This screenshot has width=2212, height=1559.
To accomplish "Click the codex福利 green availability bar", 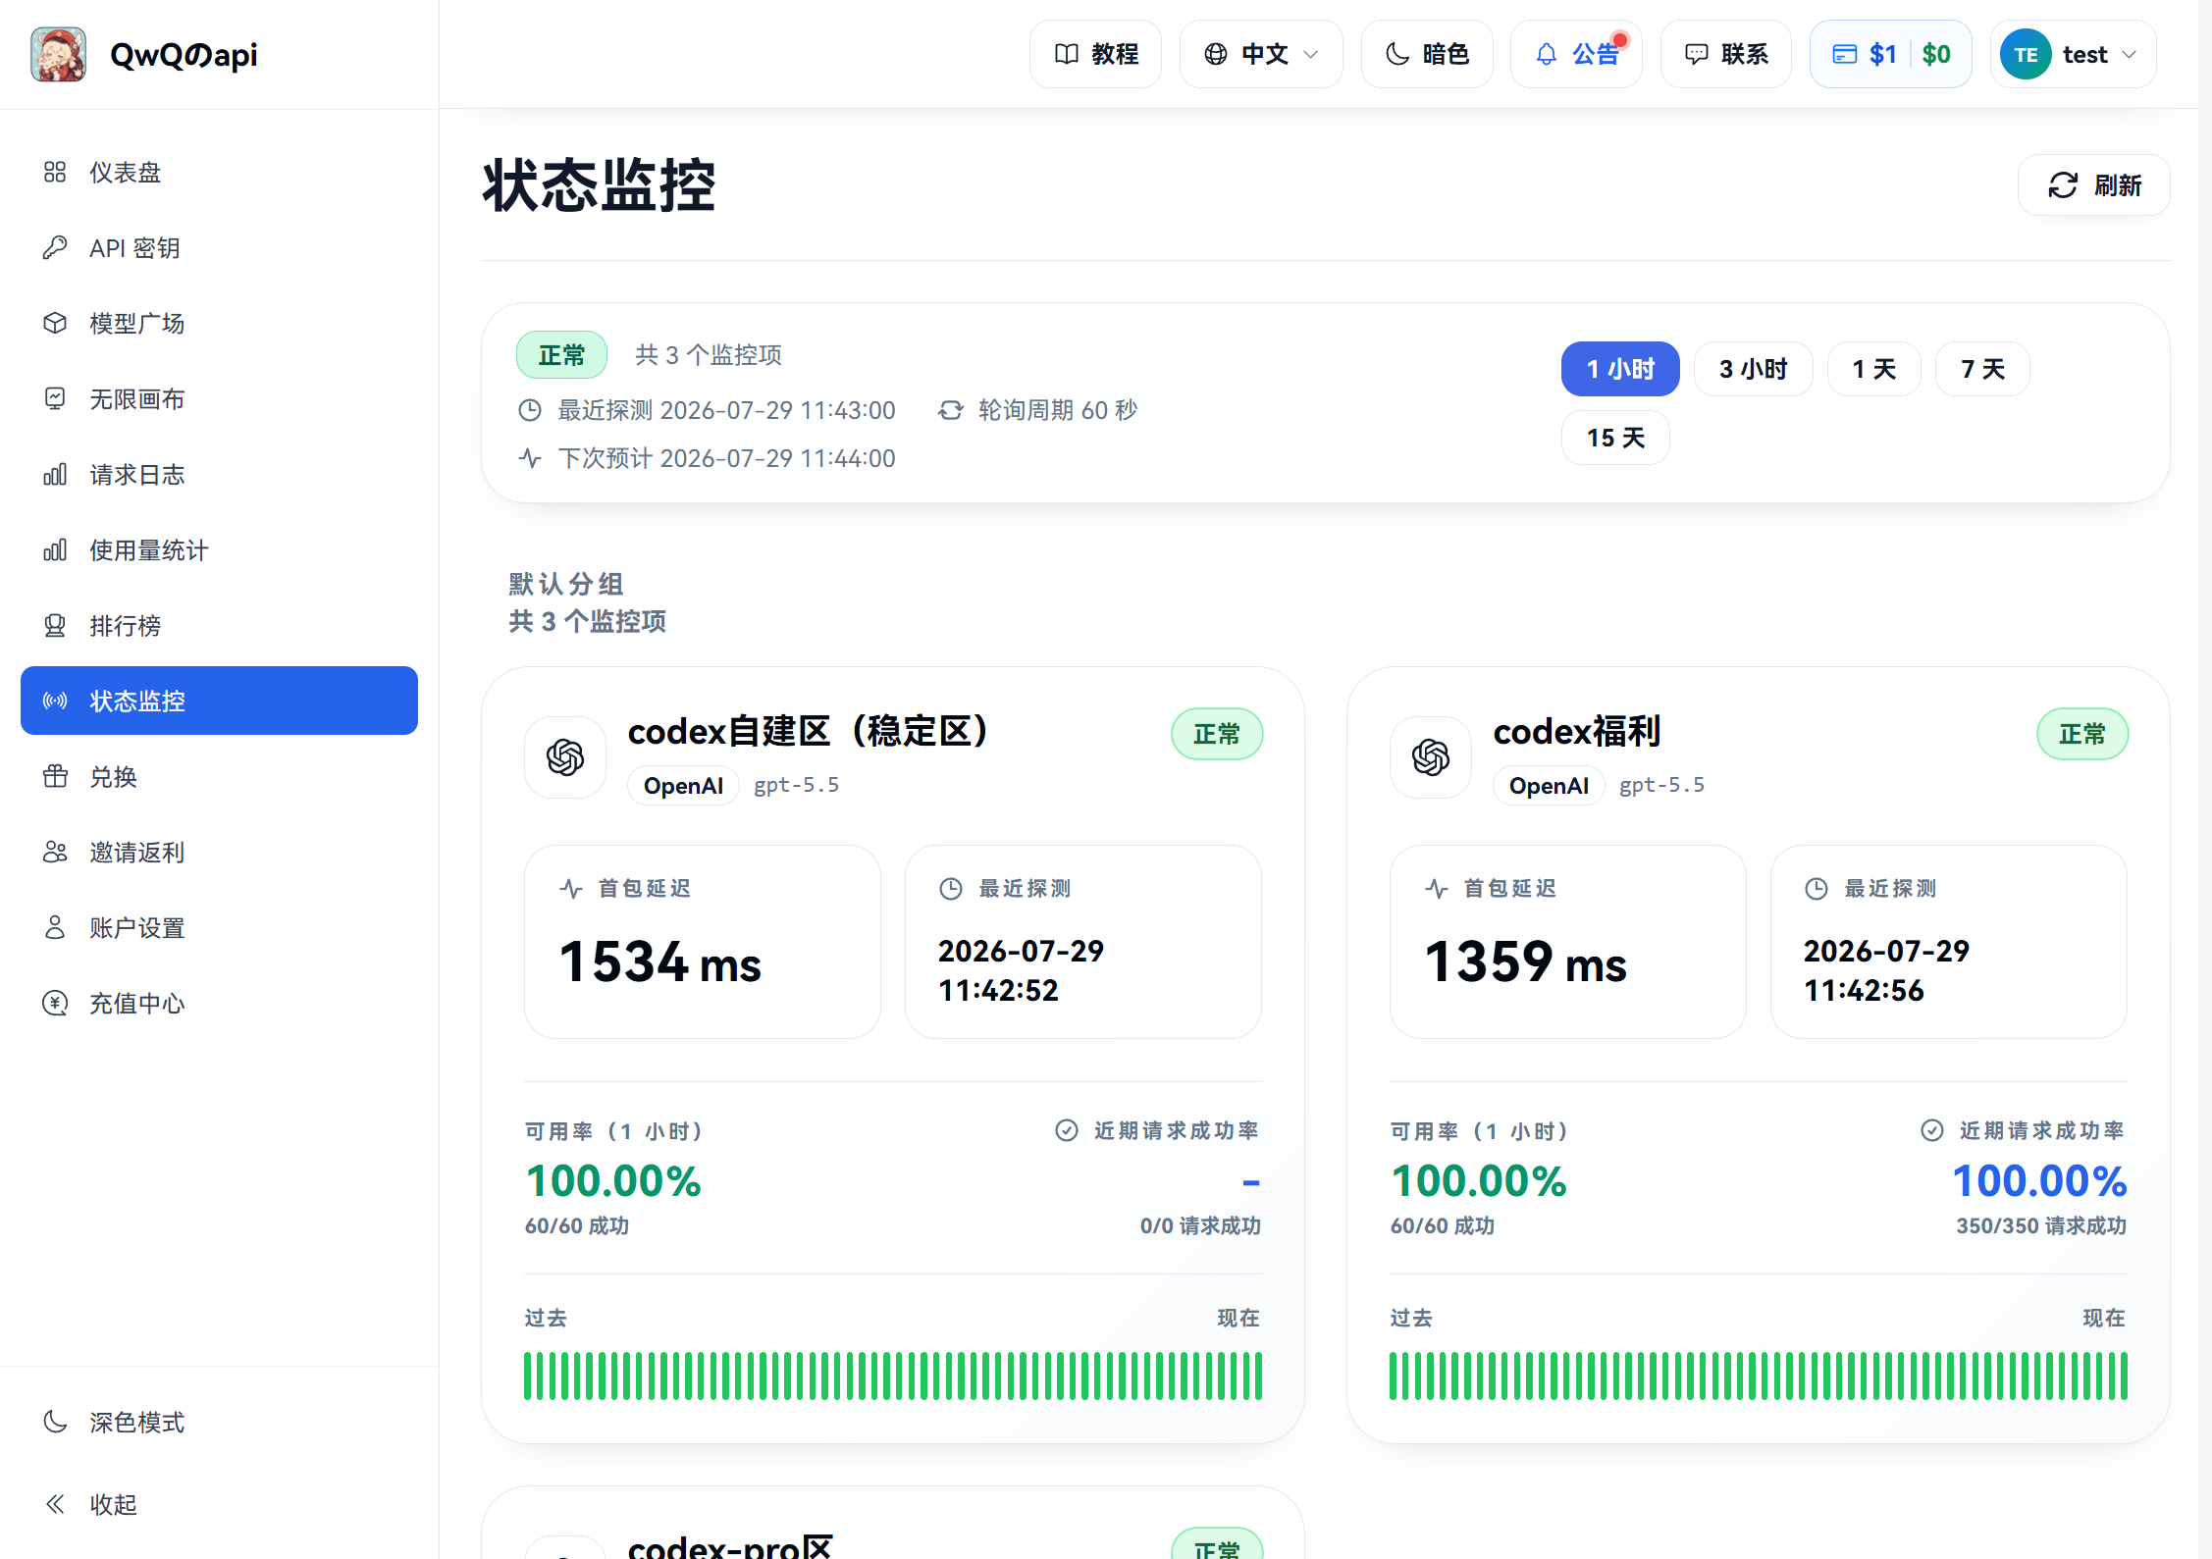I will [1759, 1376].
